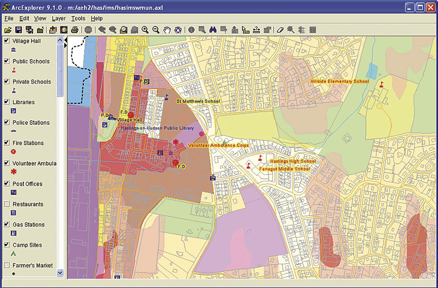
Task: Open the Find binoculars tool
Action: coord(213,30)
